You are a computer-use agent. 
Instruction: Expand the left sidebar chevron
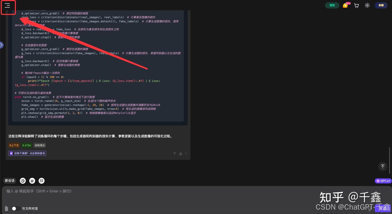pyautogui.click(x=1, y=45)
